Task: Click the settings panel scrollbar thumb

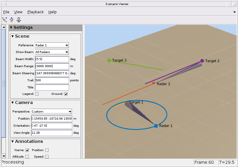Action: [x=4, y=83]
